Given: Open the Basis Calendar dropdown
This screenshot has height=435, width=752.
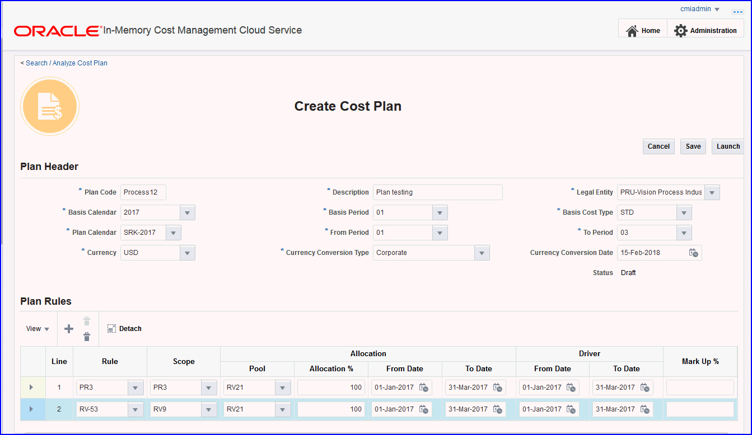Looking at the screenshot, I should point(188,212).
